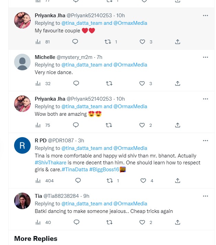216x245 pixels.
Task: Share Tia's "Cheap tricks again" tweet
Action: (178, 222)
